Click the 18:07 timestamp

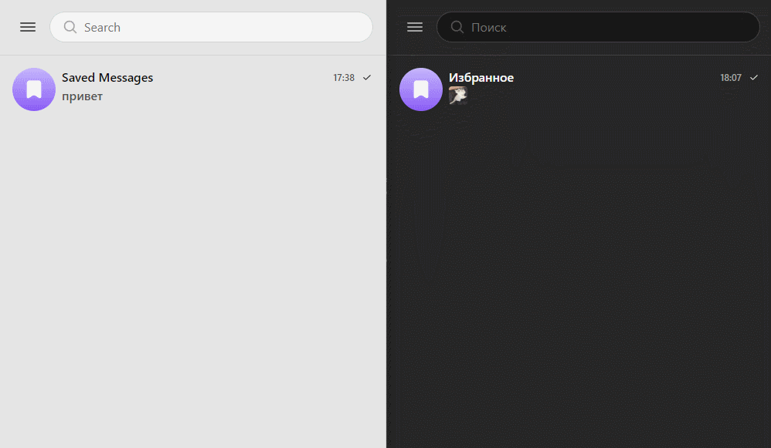click(731, 78)
